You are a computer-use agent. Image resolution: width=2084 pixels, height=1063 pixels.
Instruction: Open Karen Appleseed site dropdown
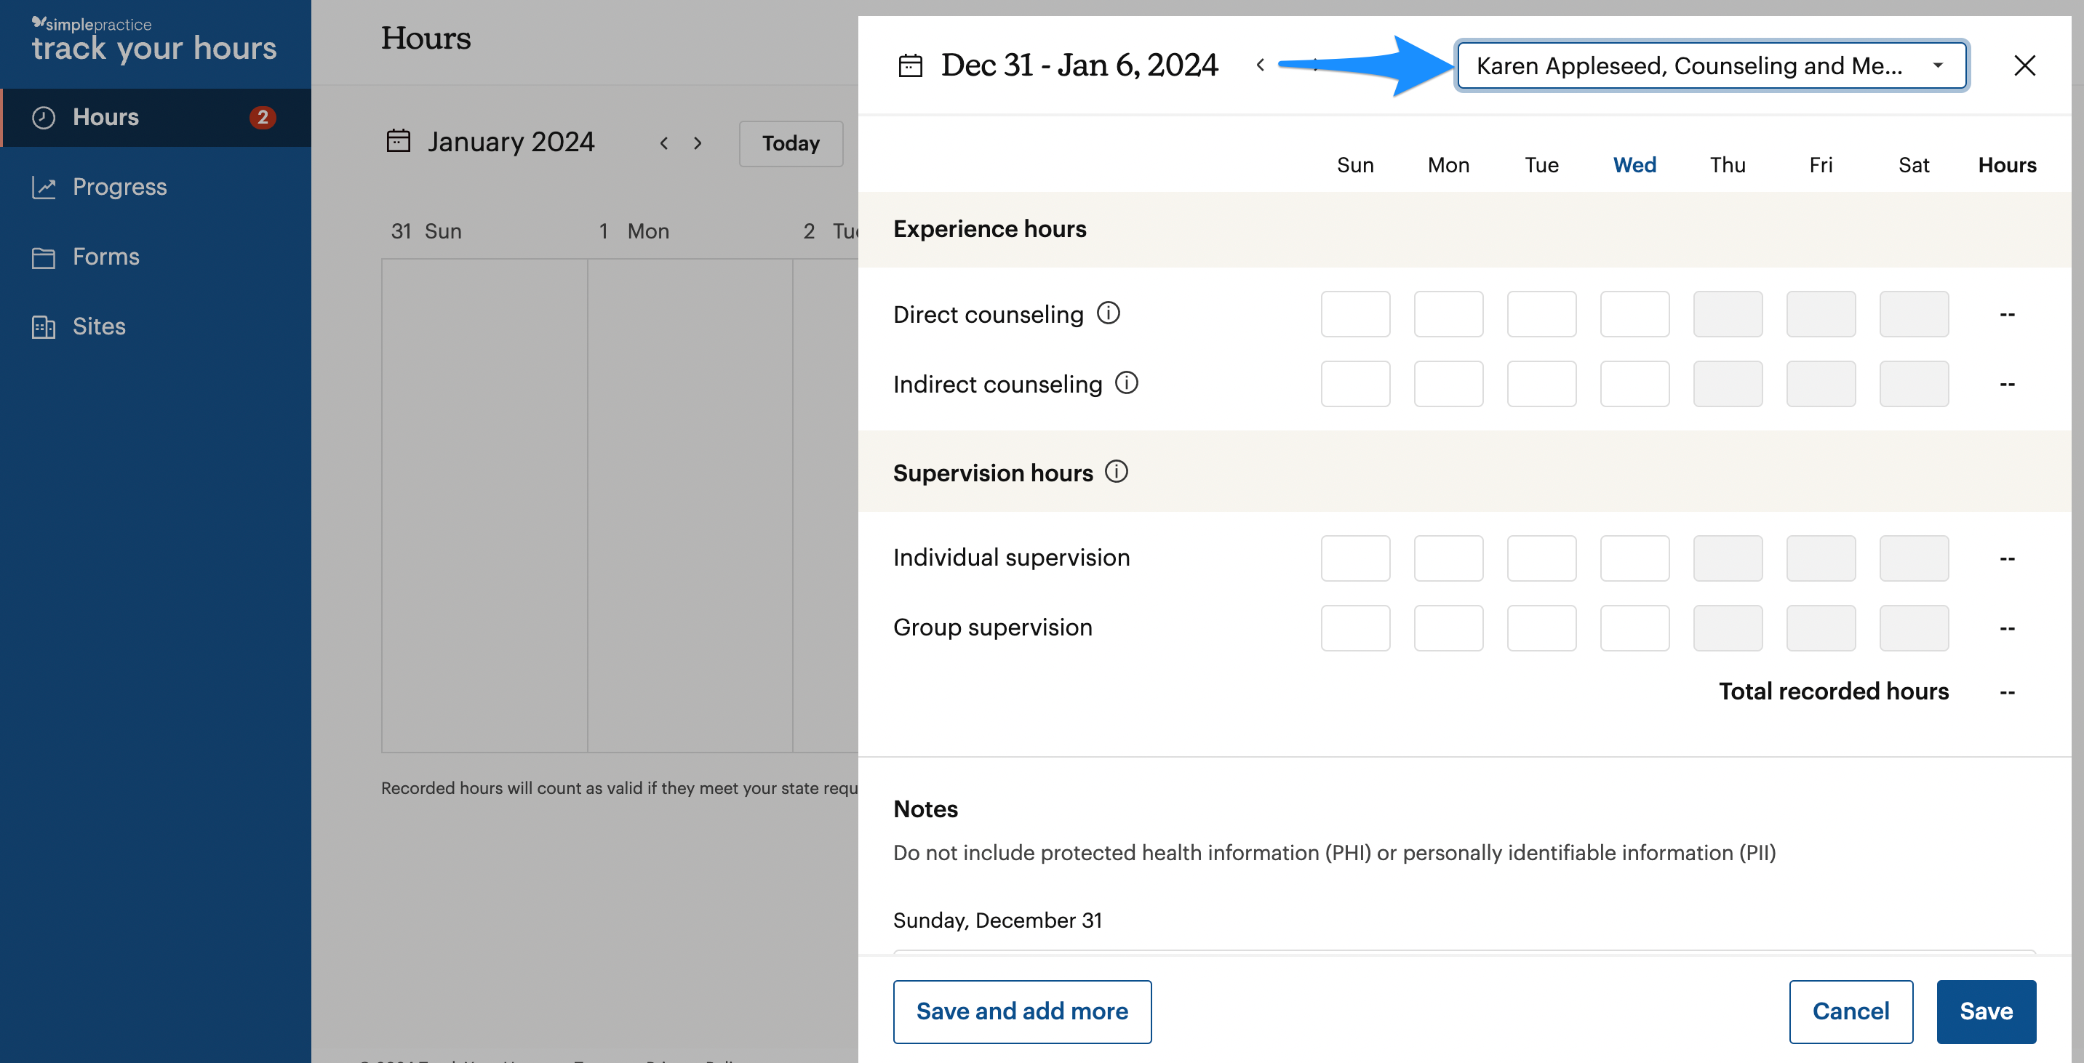click(1710, 65)
